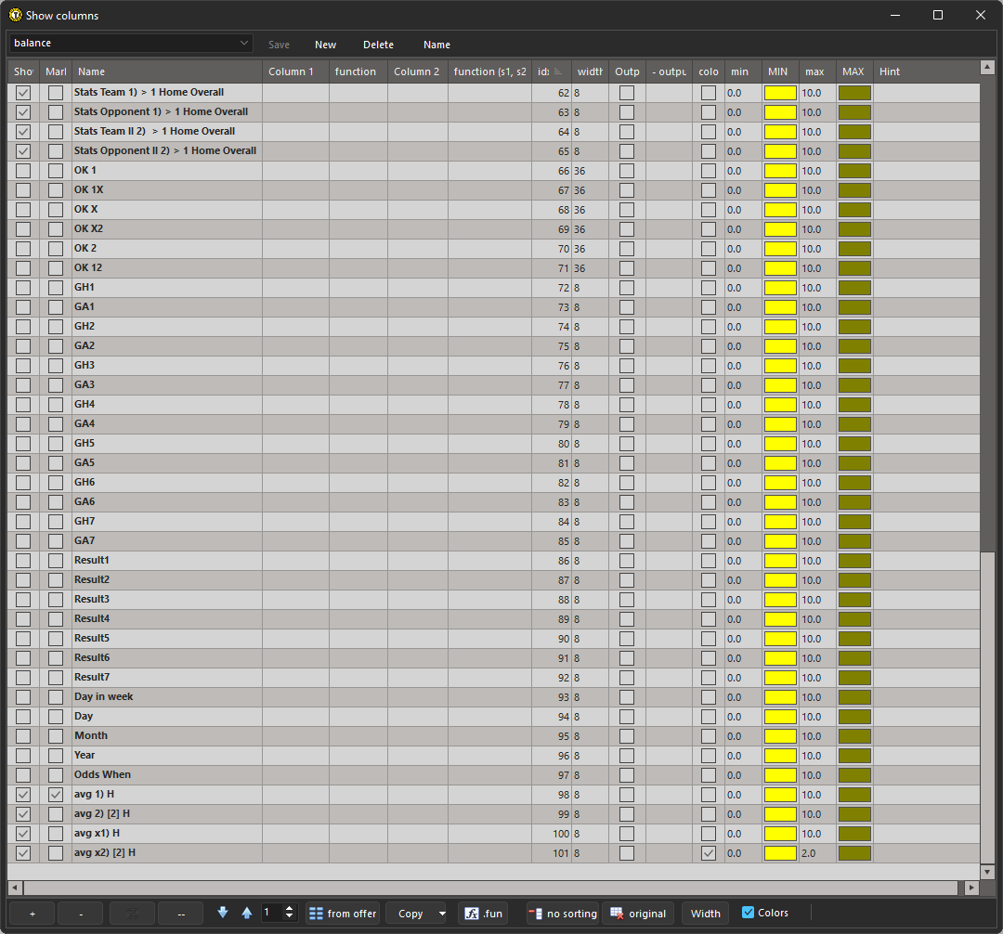The image size is (1003, 934).
Task: Click yellow MIN color swatch for 'GH1' row
Action: (x=780, y=288)
